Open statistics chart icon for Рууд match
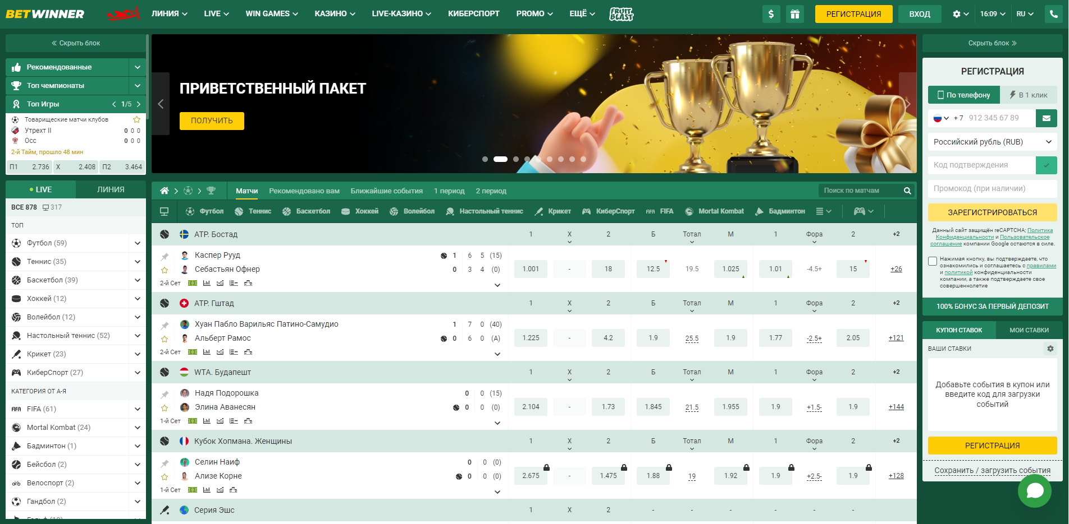1069x524 pixels. coord(207,283)
